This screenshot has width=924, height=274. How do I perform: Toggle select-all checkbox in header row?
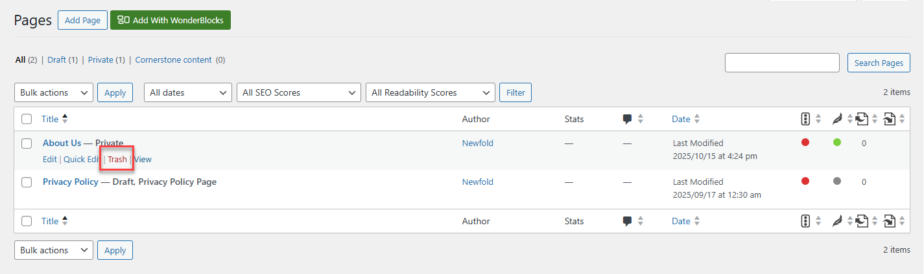pos(27,119)
